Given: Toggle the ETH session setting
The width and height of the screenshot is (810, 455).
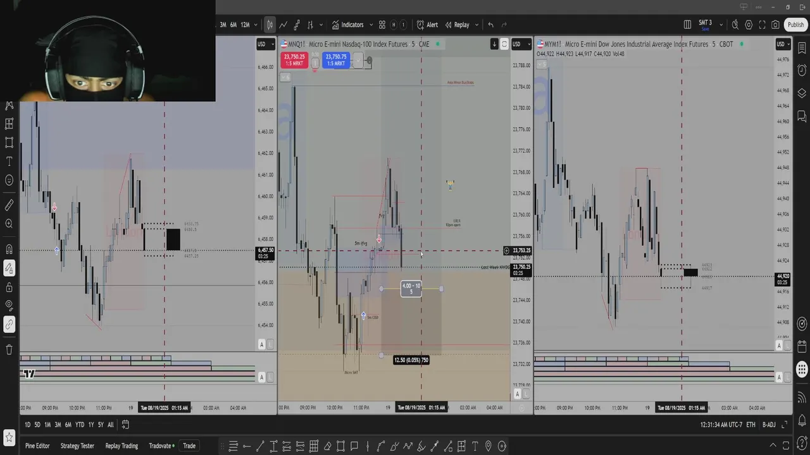Looking at the screenshot, I should 751,425.
